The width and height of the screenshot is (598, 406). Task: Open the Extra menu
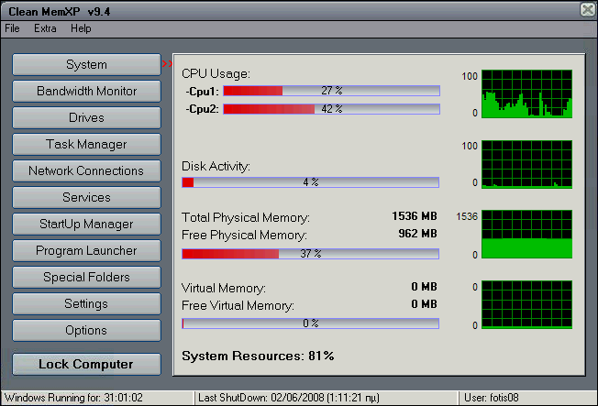pyautogui.click(x=45, y=28)
